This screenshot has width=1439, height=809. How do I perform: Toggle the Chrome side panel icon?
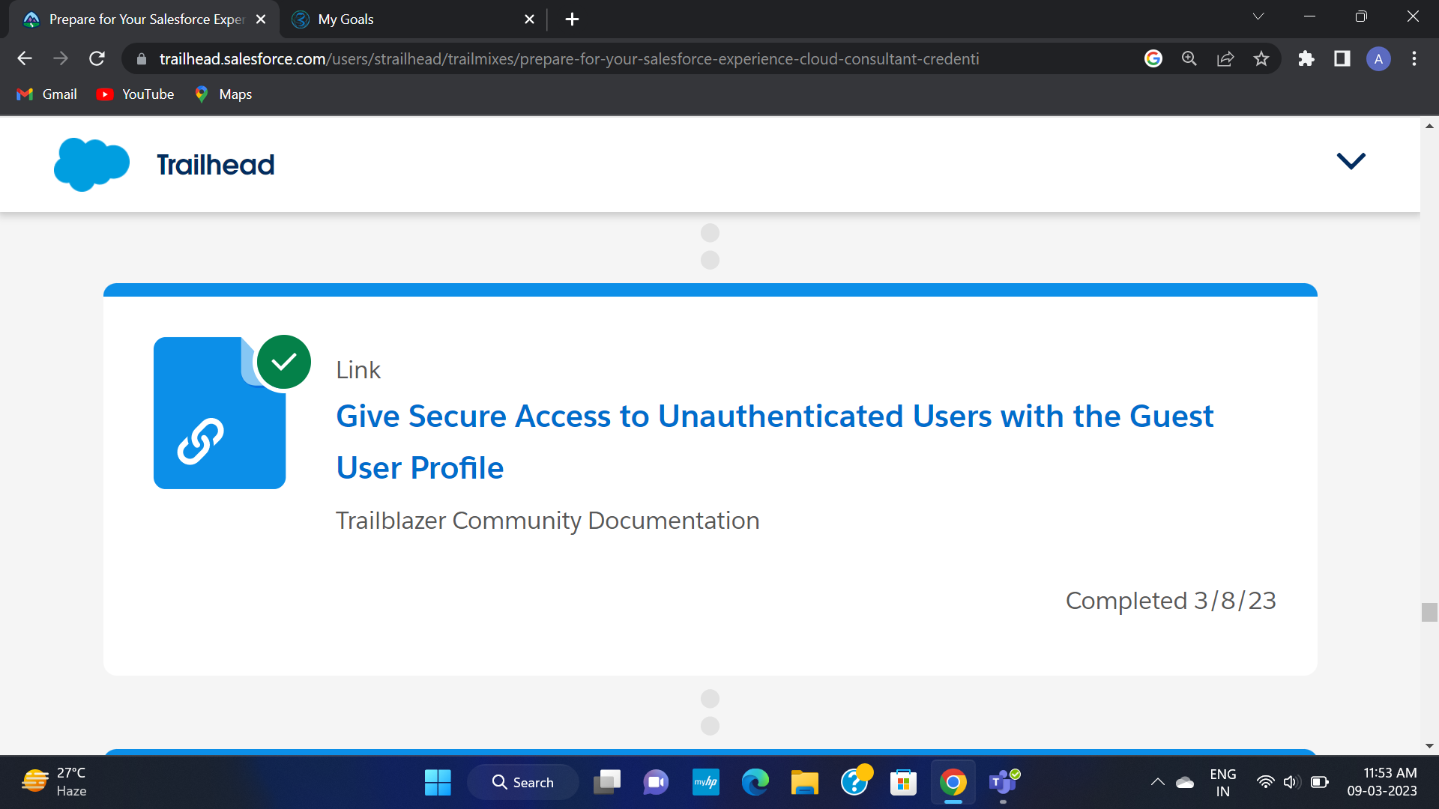1342,58
